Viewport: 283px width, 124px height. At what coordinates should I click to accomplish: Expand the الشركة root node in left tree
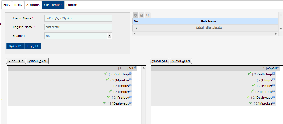[134, 68]
